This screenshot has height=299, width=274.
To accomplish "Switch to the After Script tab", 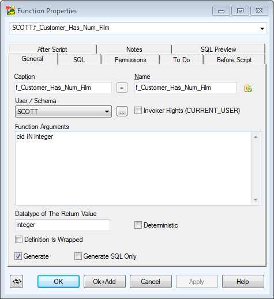I will (52, 50).
